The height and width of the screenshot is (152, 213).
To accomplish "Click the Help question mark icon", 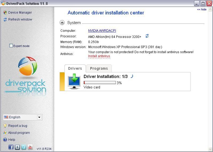I will pyautogui.click(x=5, y=140).
